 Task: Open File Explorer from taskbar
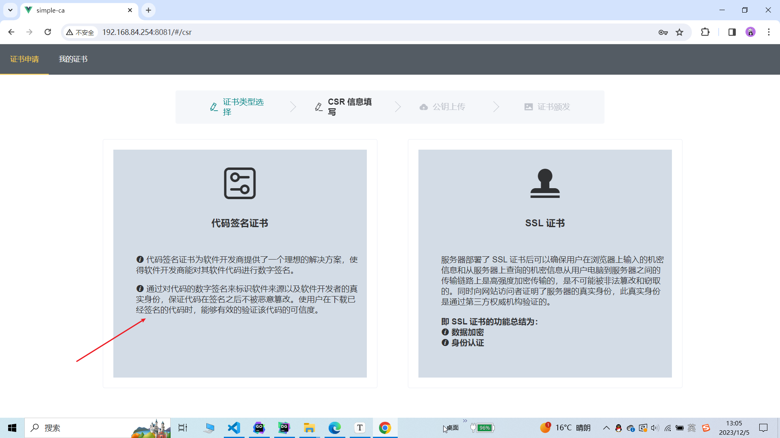click(310, 428)
